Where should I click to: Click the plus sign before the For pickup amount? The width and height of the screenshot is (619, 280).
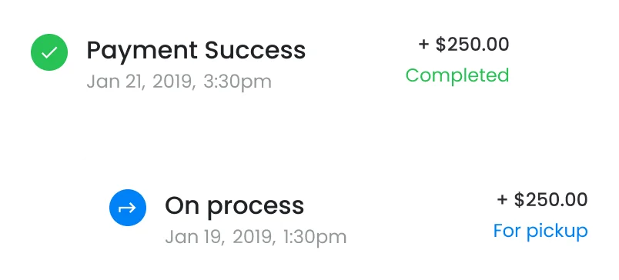(x=502, y=199)
